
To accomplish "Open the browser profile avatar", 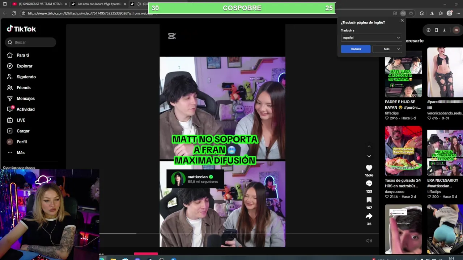I will [x=450, y=13].
